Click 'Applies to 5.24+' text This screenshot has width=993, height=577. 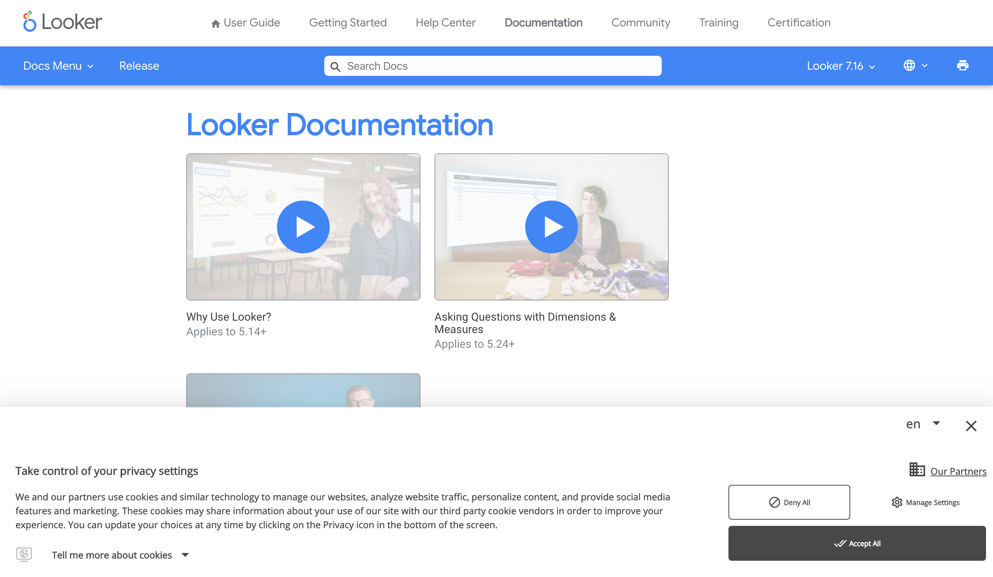[x=474, y=344]
